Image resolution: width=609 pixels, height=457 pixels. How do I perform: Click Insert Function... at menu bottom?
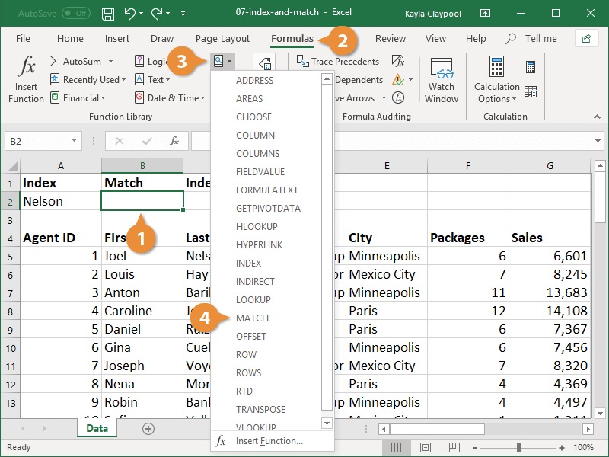click(269, 441)
